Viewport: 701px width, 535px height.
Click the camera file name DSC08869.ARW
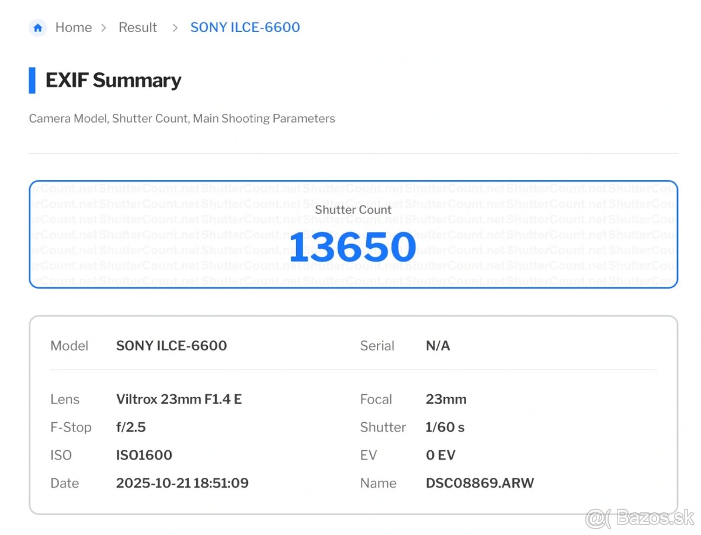[x=480, y=483]
